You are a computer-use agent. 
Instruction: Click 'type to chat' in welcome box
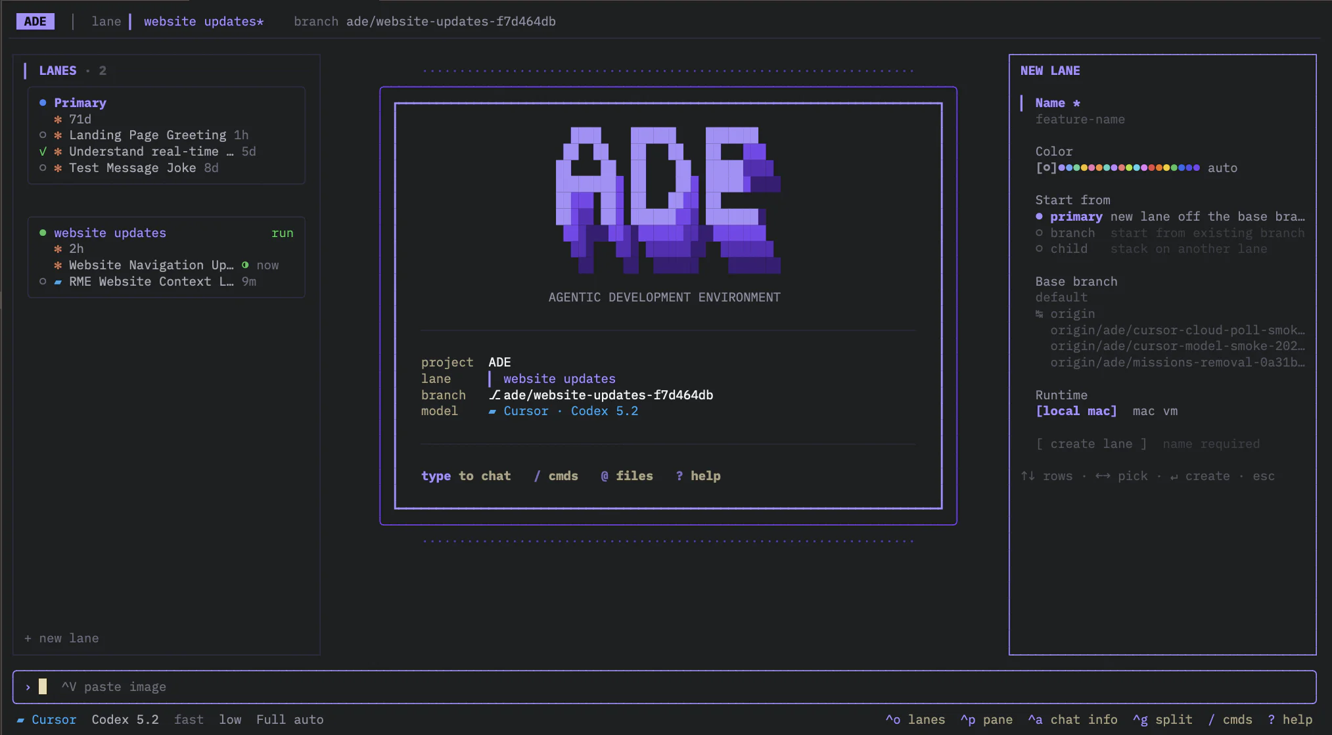(466, 476)
